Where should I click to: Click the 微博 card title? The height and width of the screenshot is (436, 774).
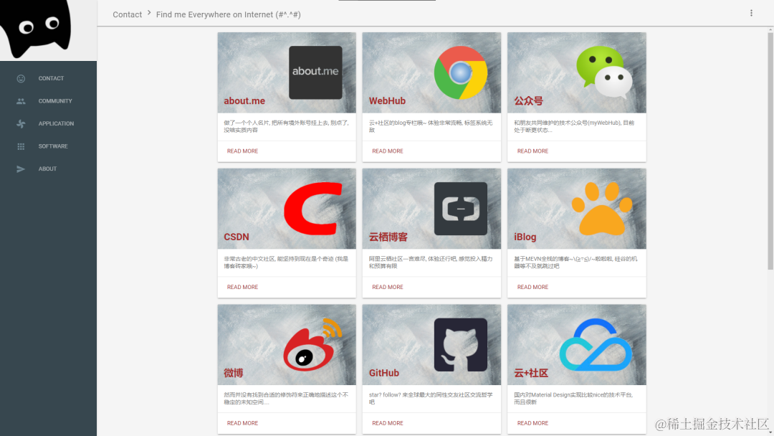tap(234, 373)
